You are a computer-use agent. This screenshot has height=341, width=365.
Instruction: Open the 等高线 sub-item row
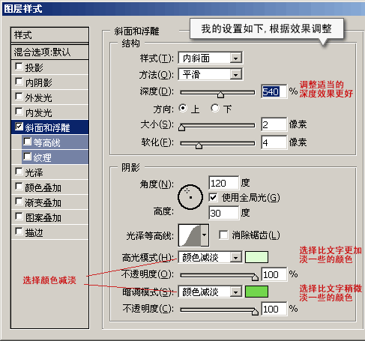(x=55, y=142)
